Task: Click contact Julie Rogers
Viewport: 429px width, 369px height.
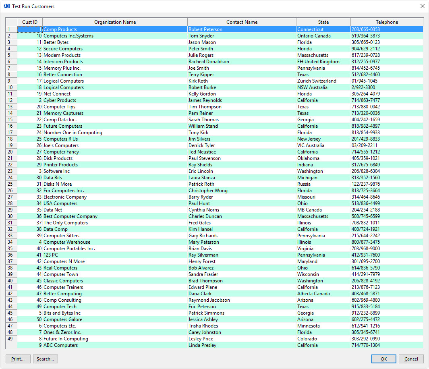Action: tap(242, 55)
